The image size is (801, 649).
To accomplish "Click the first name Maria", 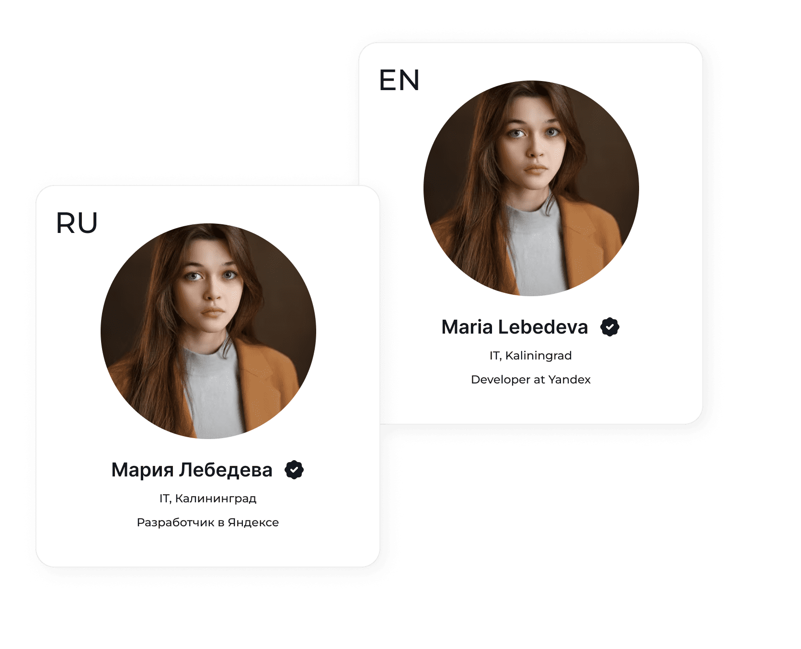I will [x=467, y=327].
